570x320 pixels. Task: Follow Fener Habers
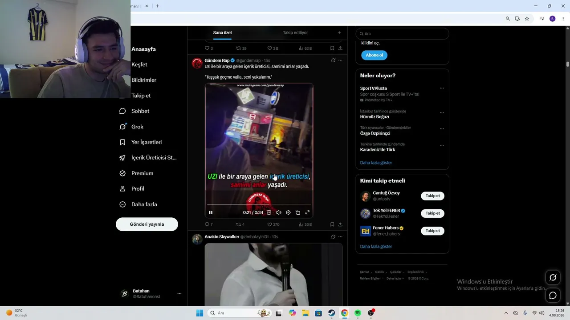point(432,231)
